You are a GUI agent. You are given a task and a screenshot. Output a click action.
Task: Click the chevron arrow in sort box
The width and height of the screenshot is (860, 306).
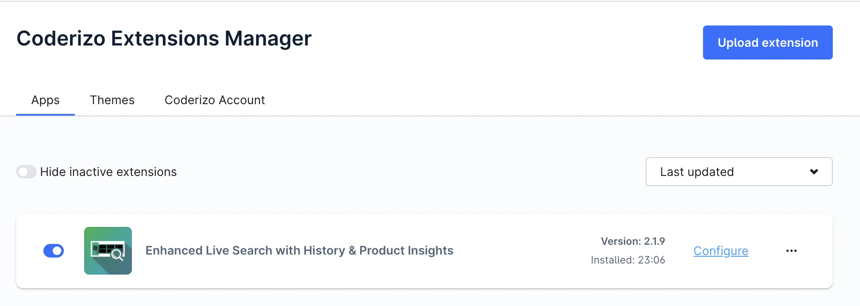(x=814, y=172)
